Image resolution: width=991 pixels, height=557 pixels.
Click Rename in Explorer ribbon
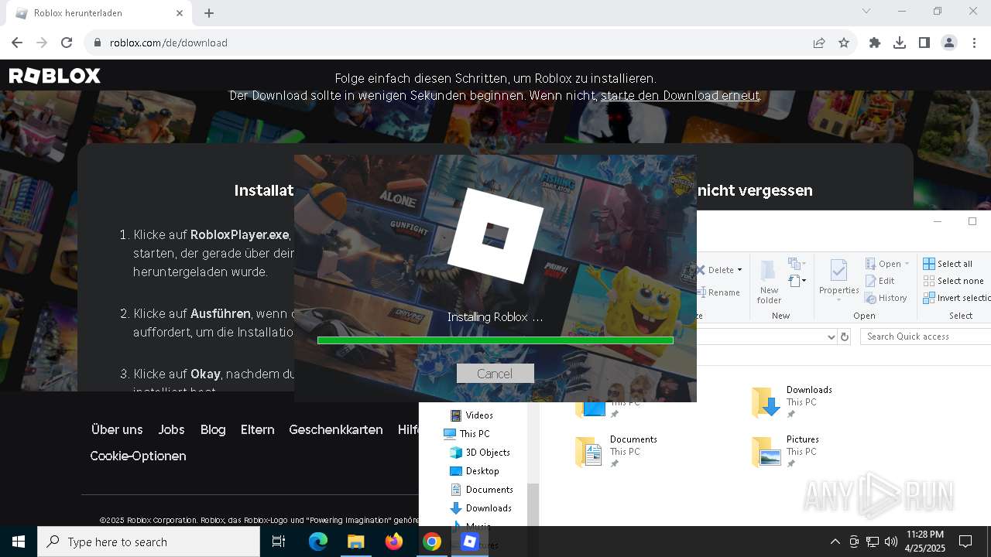coord(718,292)
